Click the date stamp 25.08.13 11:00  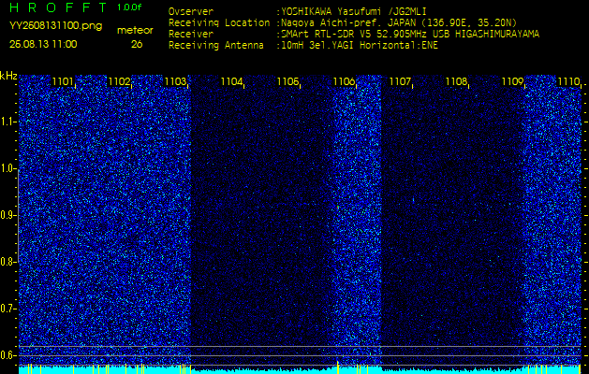(43, 44)
